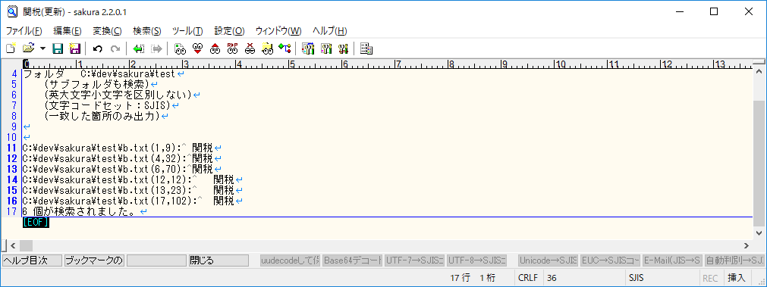Image resolution: width=767 pixels, height=287 pixels.
Task: Click the vertical scrollbar down arrow
Action: click(x=759, y=232)
